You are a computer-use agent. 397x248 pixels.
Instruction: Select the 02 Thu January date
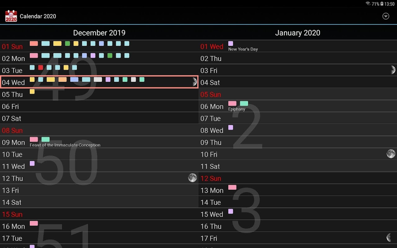click(211, 59)
